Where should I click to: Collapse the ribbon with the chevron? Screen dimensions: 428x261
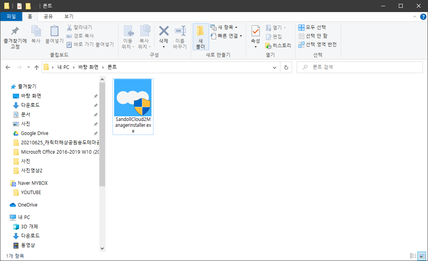point(415,17)
